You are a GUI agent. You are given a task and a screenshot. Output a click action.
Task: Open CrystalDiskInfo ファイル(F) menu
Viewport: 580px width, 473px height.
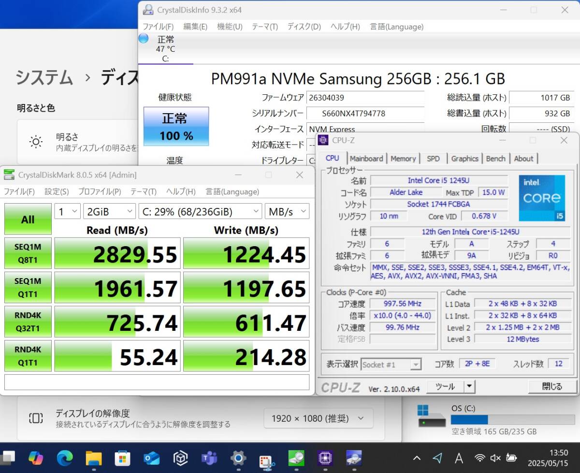tap(158, 27)
